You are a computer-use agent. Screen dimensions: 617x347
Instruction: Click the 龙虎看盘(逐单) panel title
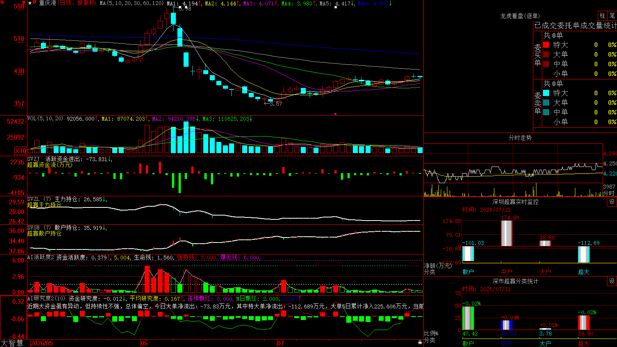520,16
